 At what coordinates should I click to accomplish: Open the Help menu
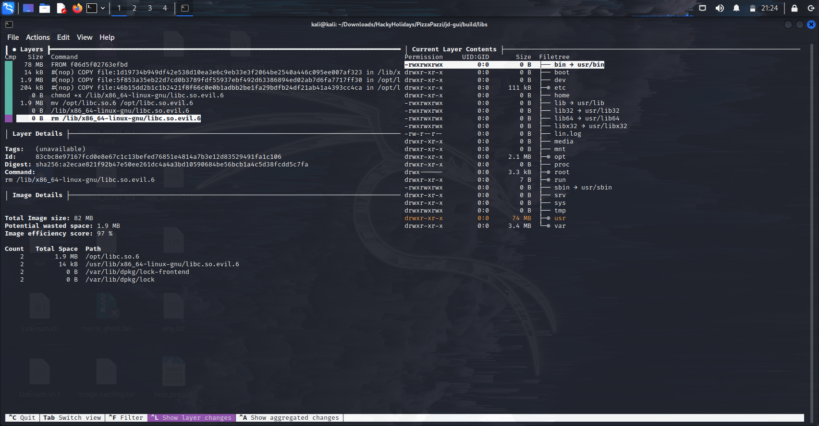(x=107, y=37)
